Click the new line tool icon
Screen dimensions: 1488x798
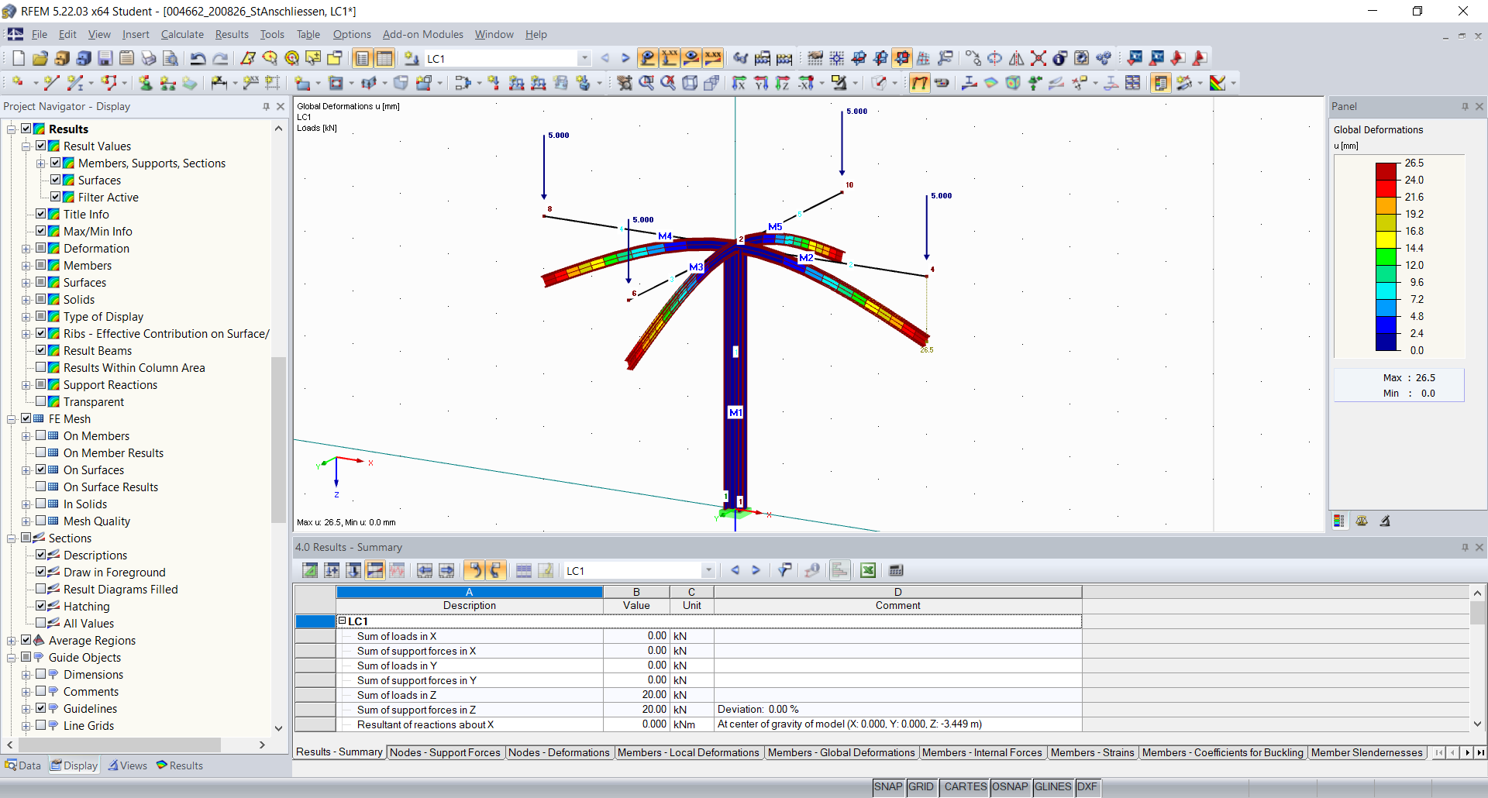coord(52,83)
